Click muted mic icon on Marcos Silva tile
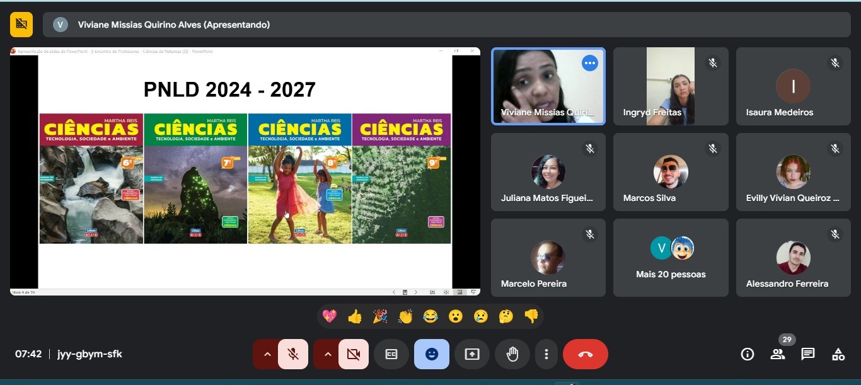861x385 pixels. (x=712, y=149)
